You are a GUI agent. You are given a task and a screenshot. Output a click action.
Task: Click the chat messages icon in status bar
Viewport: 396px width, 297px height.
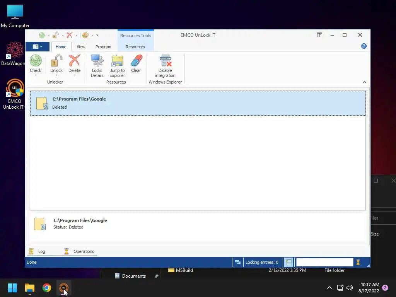(238, 262)
